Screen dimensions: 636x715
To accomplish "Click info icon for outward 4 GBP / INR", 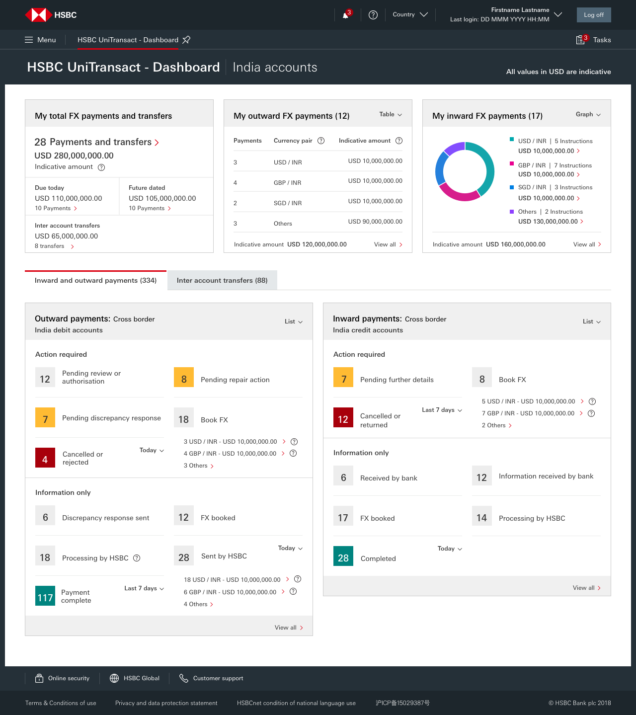I will click(293, 453).
